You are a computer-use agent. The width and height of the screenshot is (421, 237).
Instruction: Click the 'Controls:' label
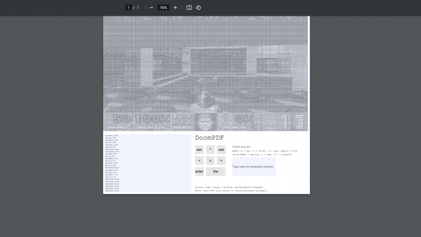click(x=242, y=147)
